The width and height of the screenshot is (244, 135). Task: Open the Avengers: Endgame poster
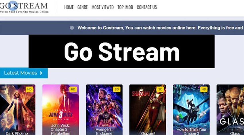(104, 110)
